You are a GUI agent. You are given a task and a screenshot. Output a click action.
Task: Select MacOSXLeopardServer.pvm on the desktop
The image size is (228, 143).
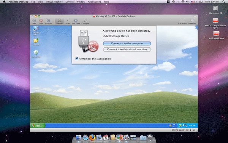coord(215,23)
